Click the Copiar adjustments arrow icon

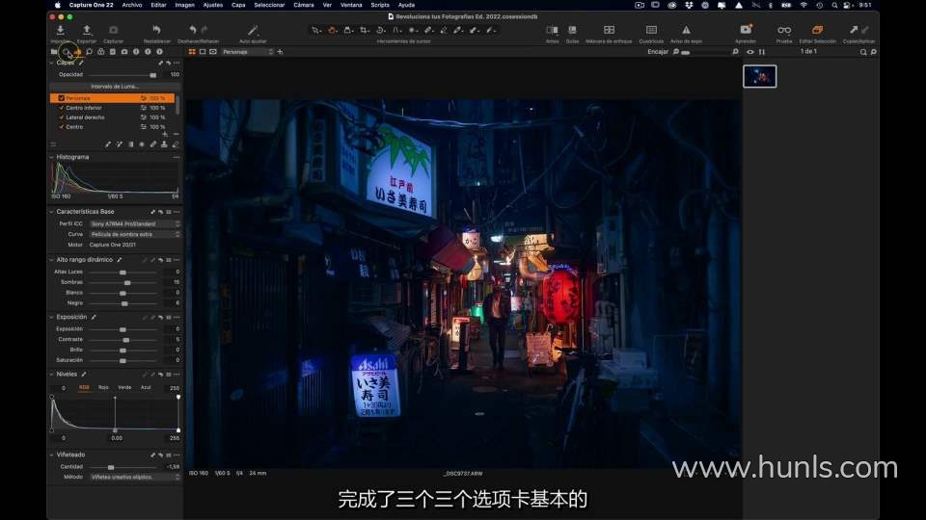tap(854, 30)
